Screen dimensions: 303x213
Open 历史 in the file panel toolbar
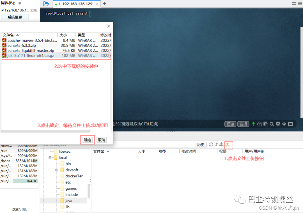coord(201,144)
